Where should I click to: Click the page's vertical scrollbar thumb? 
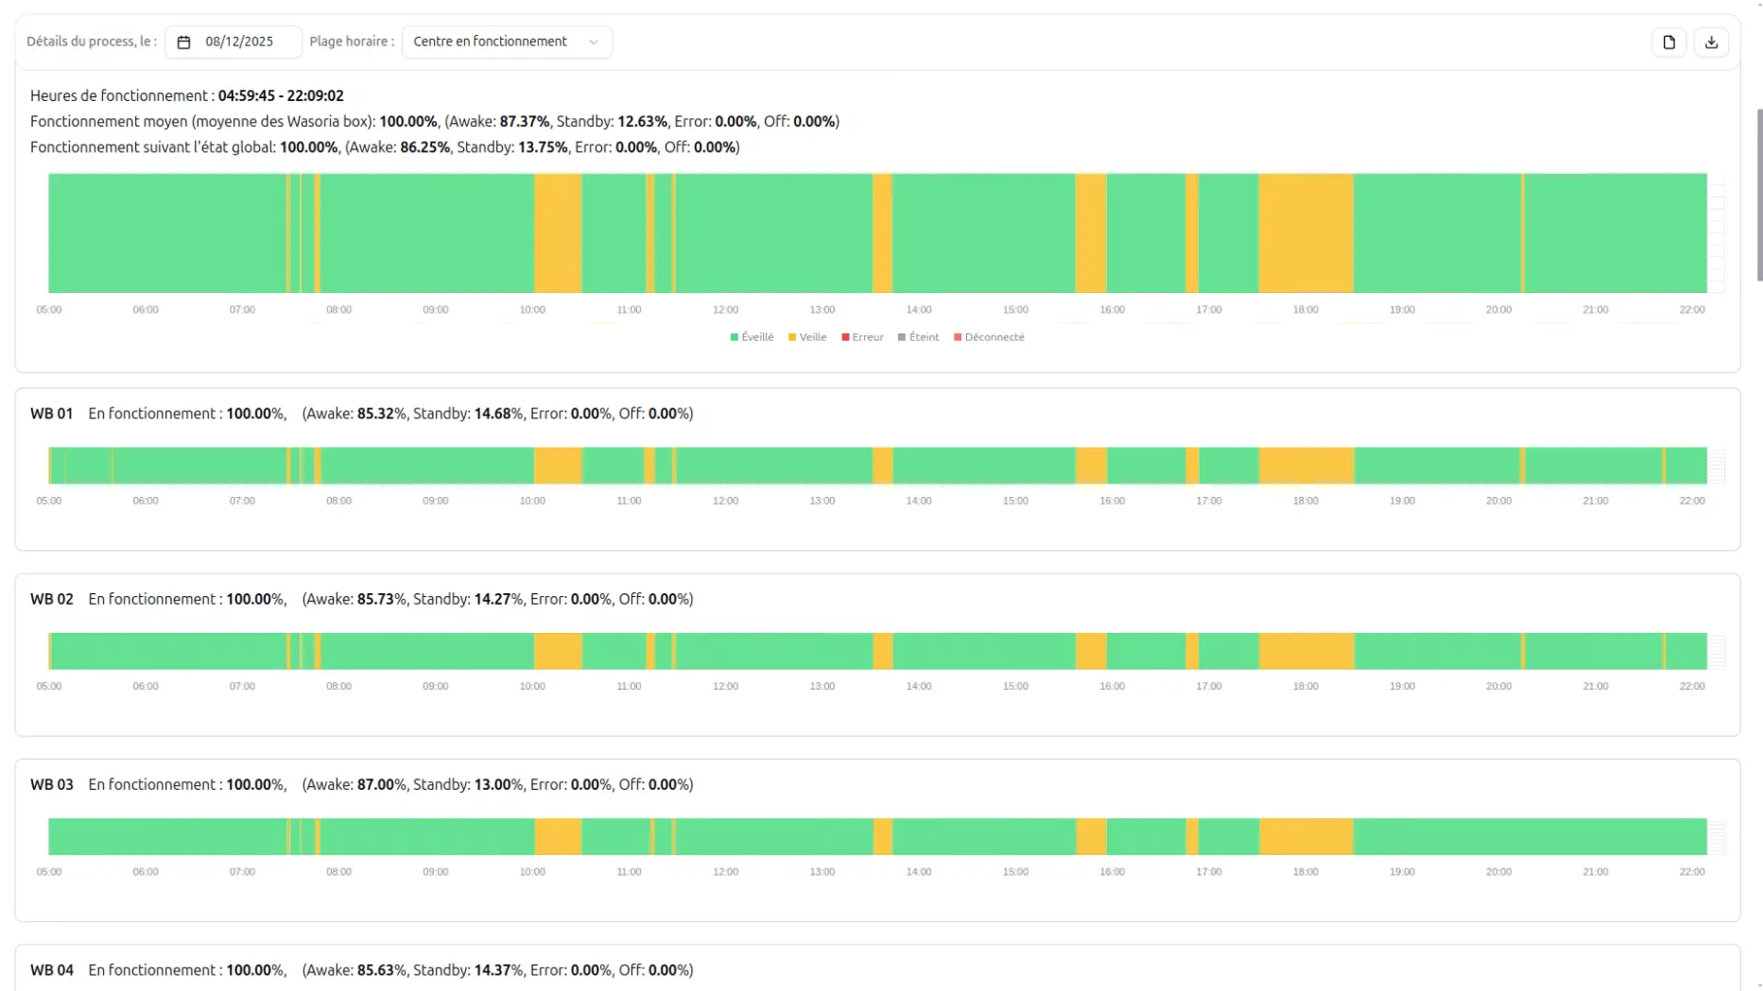(x=1758, y=194)
